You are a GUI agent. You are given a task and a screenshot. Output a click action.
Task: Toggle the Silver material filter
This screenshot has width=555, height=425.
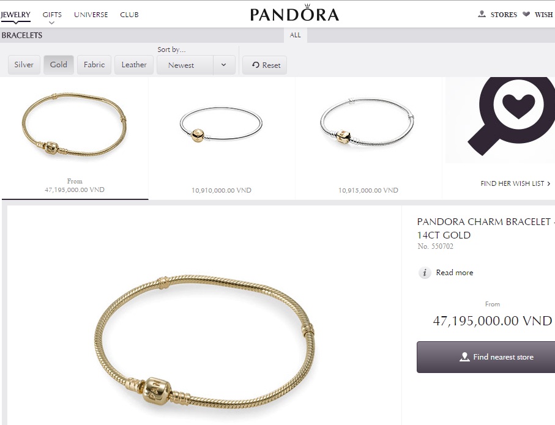(x=24, y=65)
